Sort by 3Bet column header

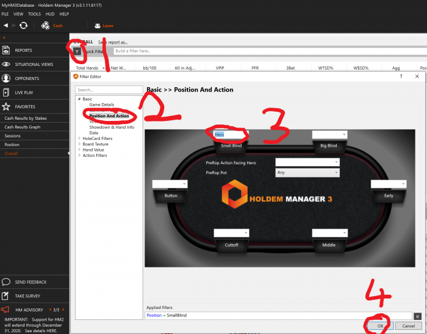point(290,68)
